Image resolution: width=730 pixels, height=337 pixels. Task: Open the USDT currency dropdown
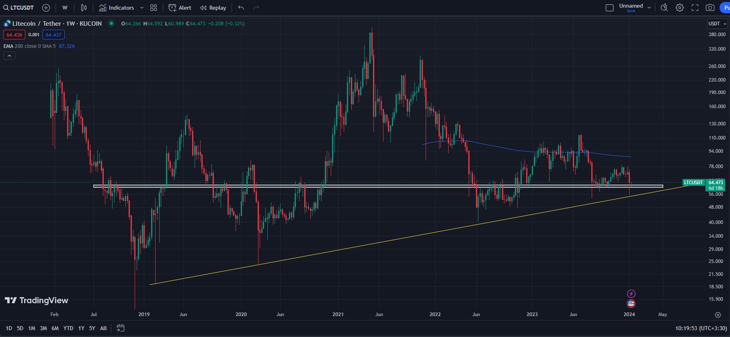click(x=717, y=24)
